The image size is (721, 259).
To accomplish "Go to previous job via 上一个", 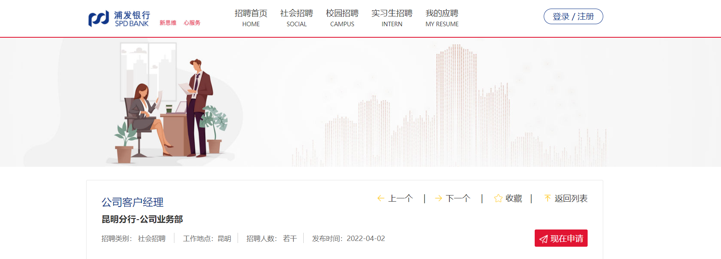I will (x=395, y=198).
